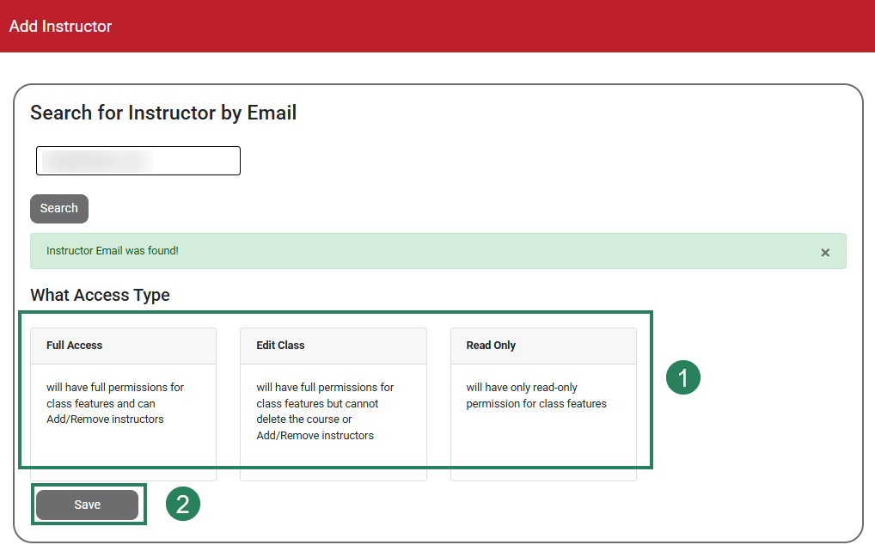875x551 pixels.
Task: Click inside the instructor email input field
Action: coord(138,161)
